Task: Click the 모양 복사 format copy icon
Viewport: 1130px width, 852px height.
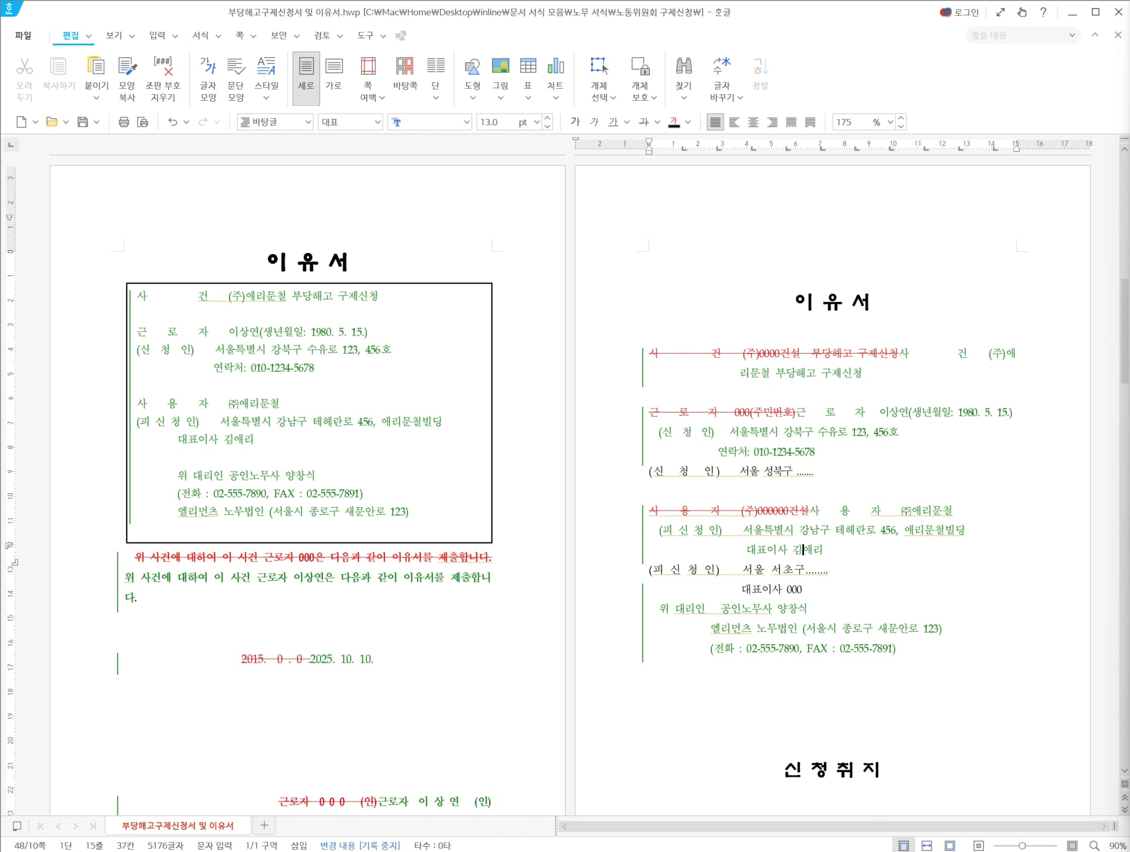Action: tap(127, 66)
